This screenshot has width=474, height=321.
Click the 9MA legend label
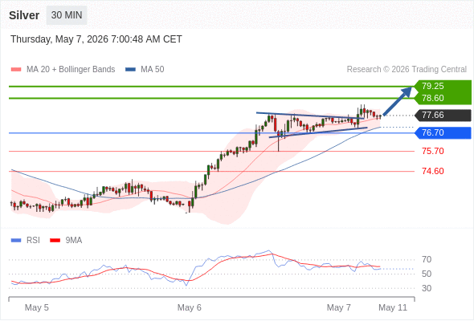pyautogui.click(x=74, y=241)
